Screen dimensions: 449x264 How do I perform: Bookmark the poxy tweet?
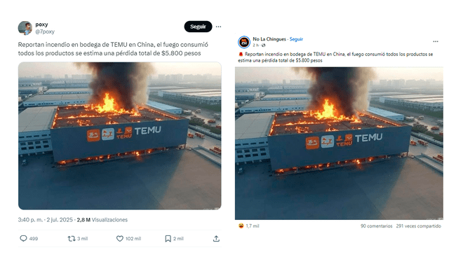[x=168, y=238]
